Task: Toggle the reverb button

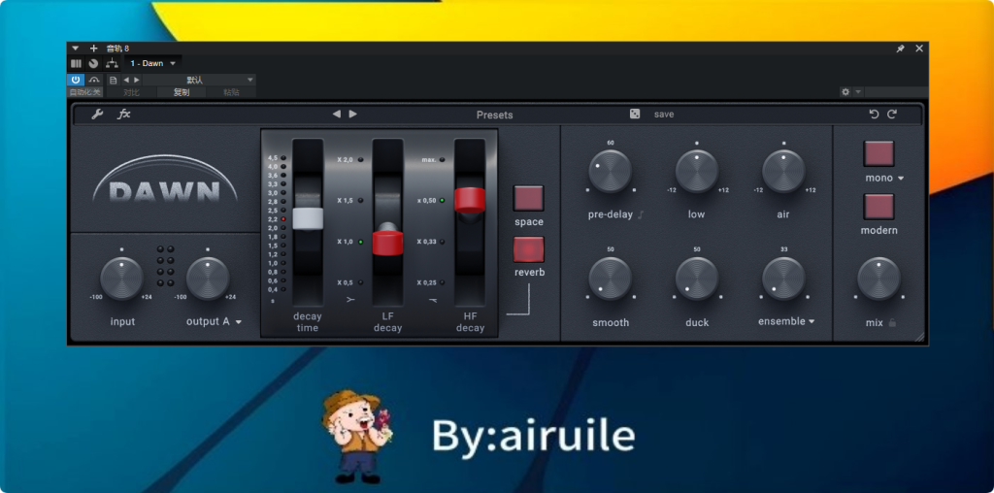Action: click(x=528, y=249)
